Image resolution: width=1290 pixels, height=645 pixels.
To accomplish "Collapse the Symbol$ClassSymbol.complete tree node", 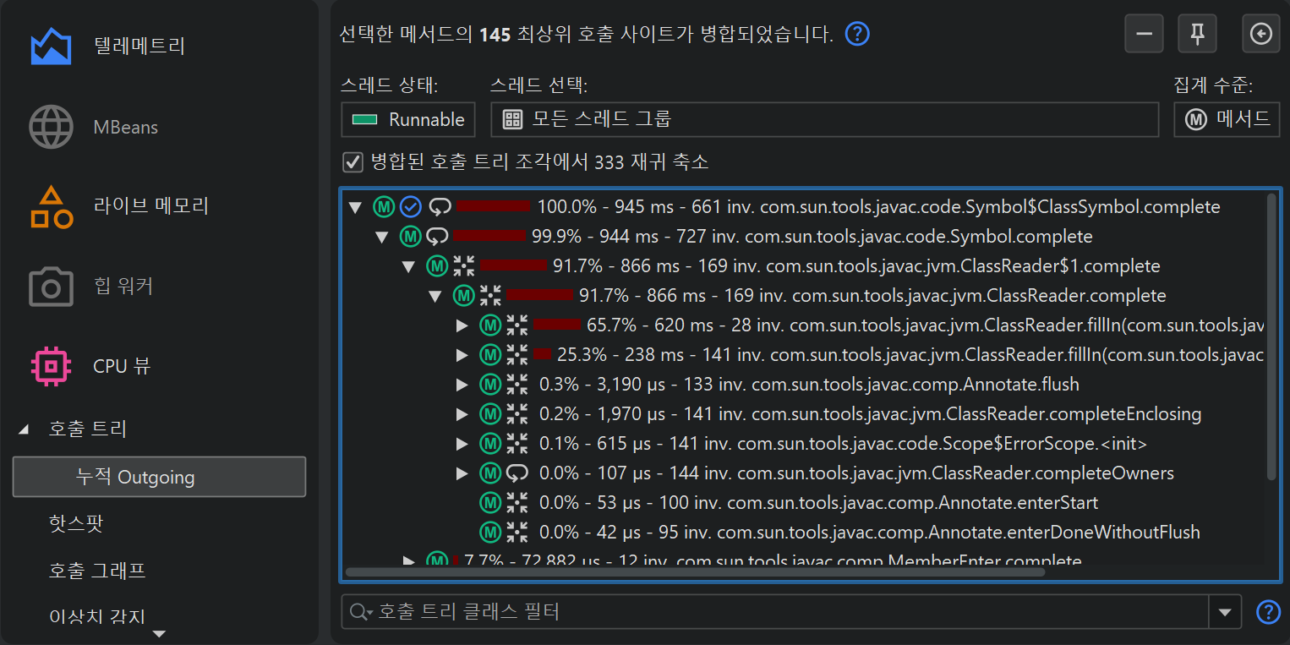I will 355,207.
